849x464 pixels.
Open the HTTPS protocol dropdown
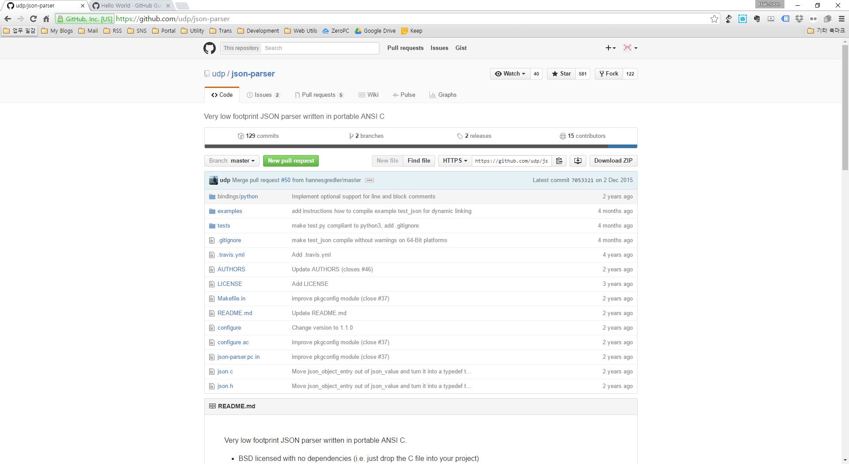click(455, 161)
